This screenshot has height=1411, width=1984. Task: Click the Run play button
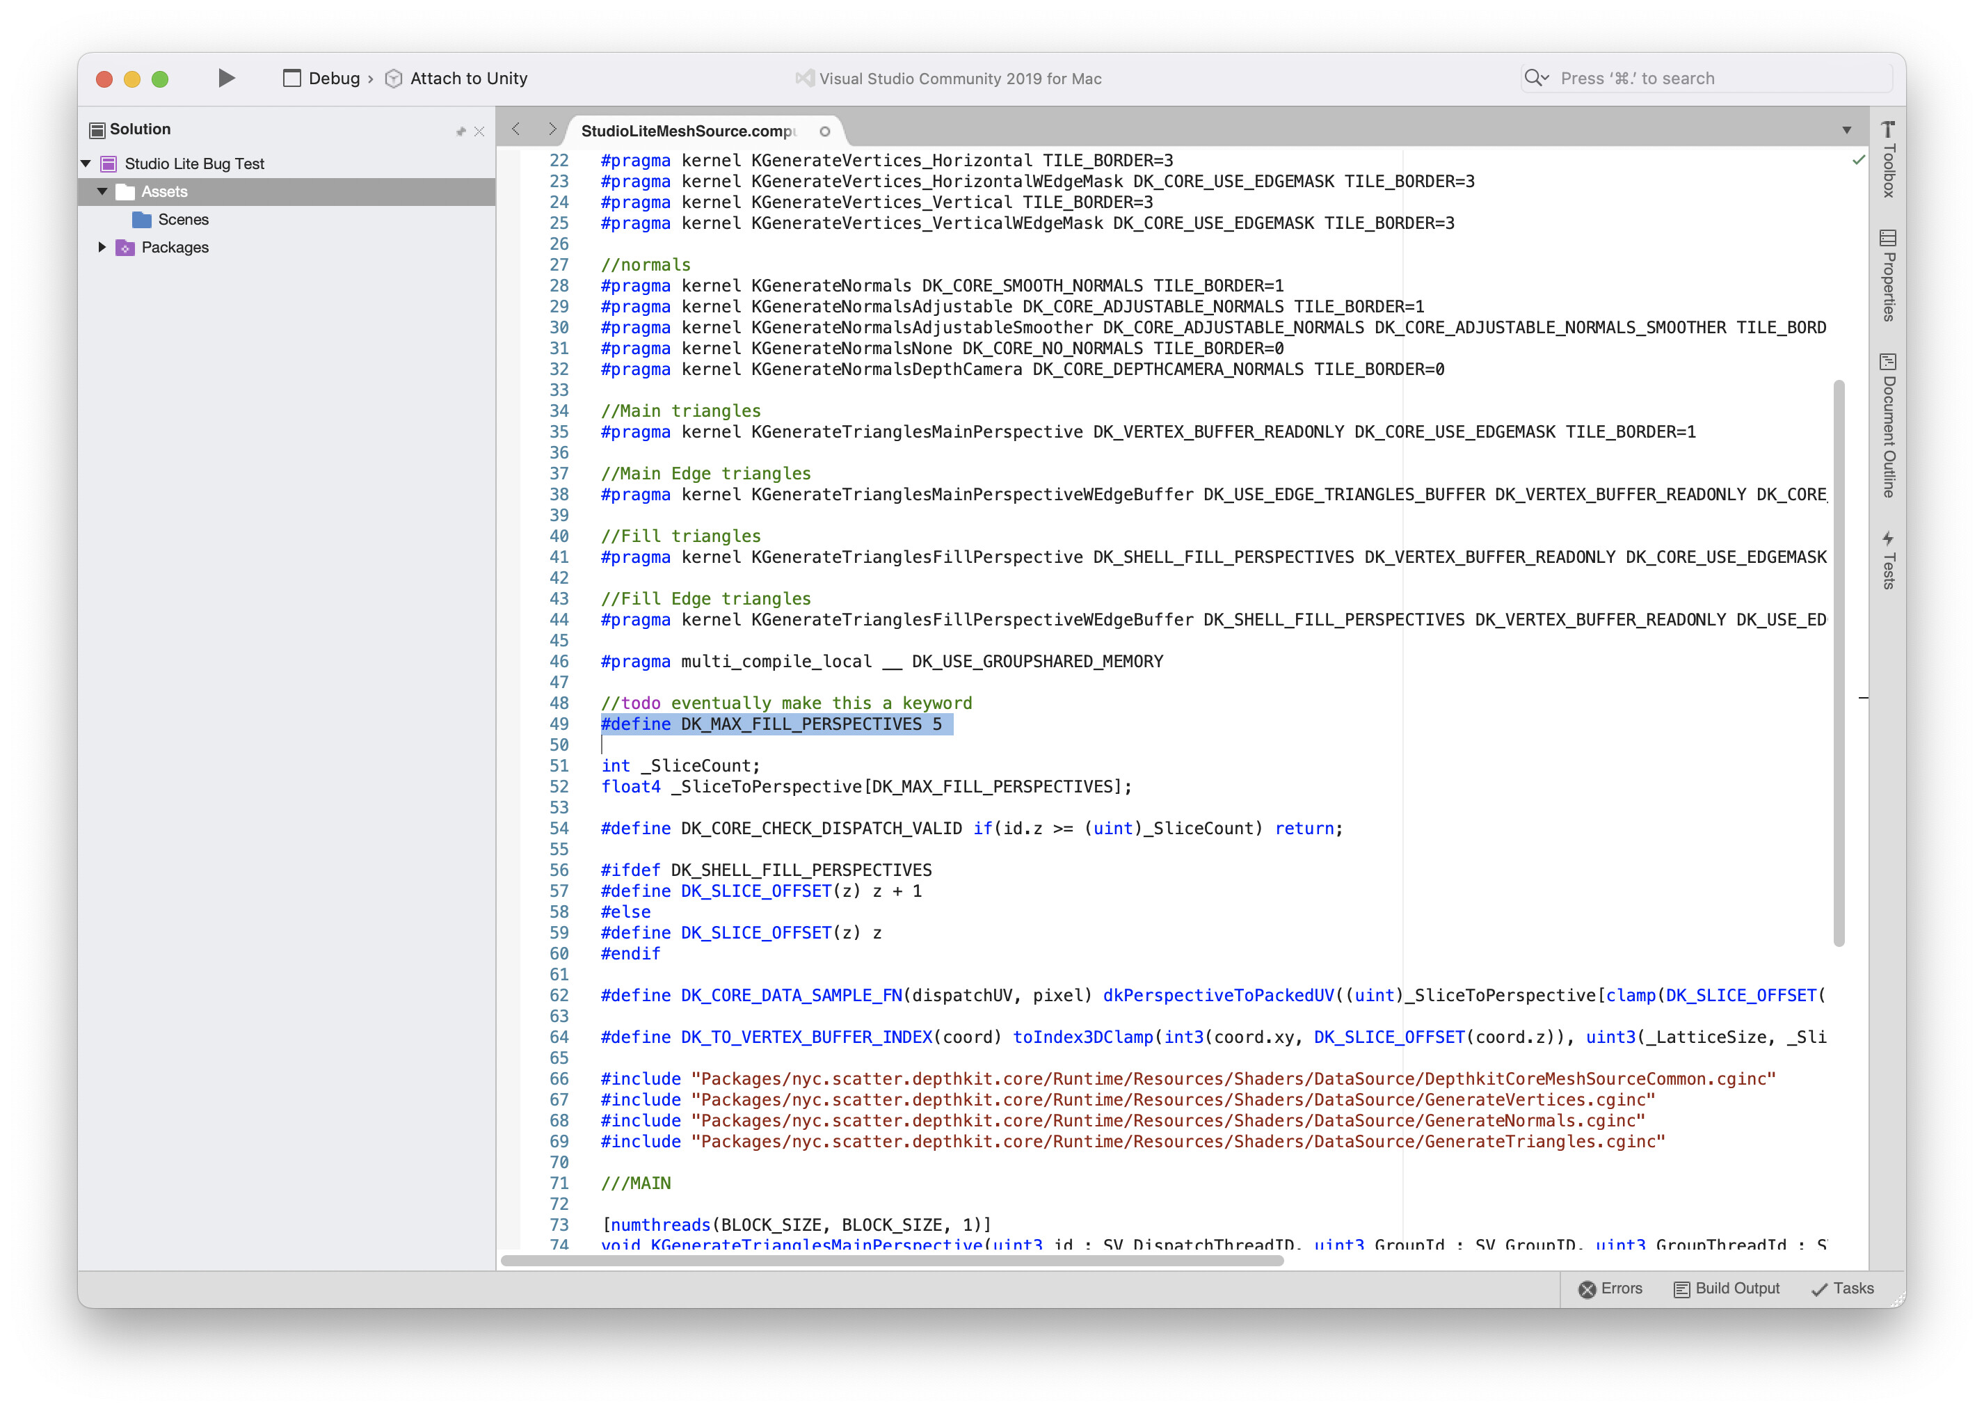226,78
